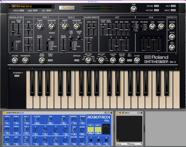Toggle ROBOTRON SH-2 device activator
This screenshot has height=147, width=186.
tap(5, 113)
